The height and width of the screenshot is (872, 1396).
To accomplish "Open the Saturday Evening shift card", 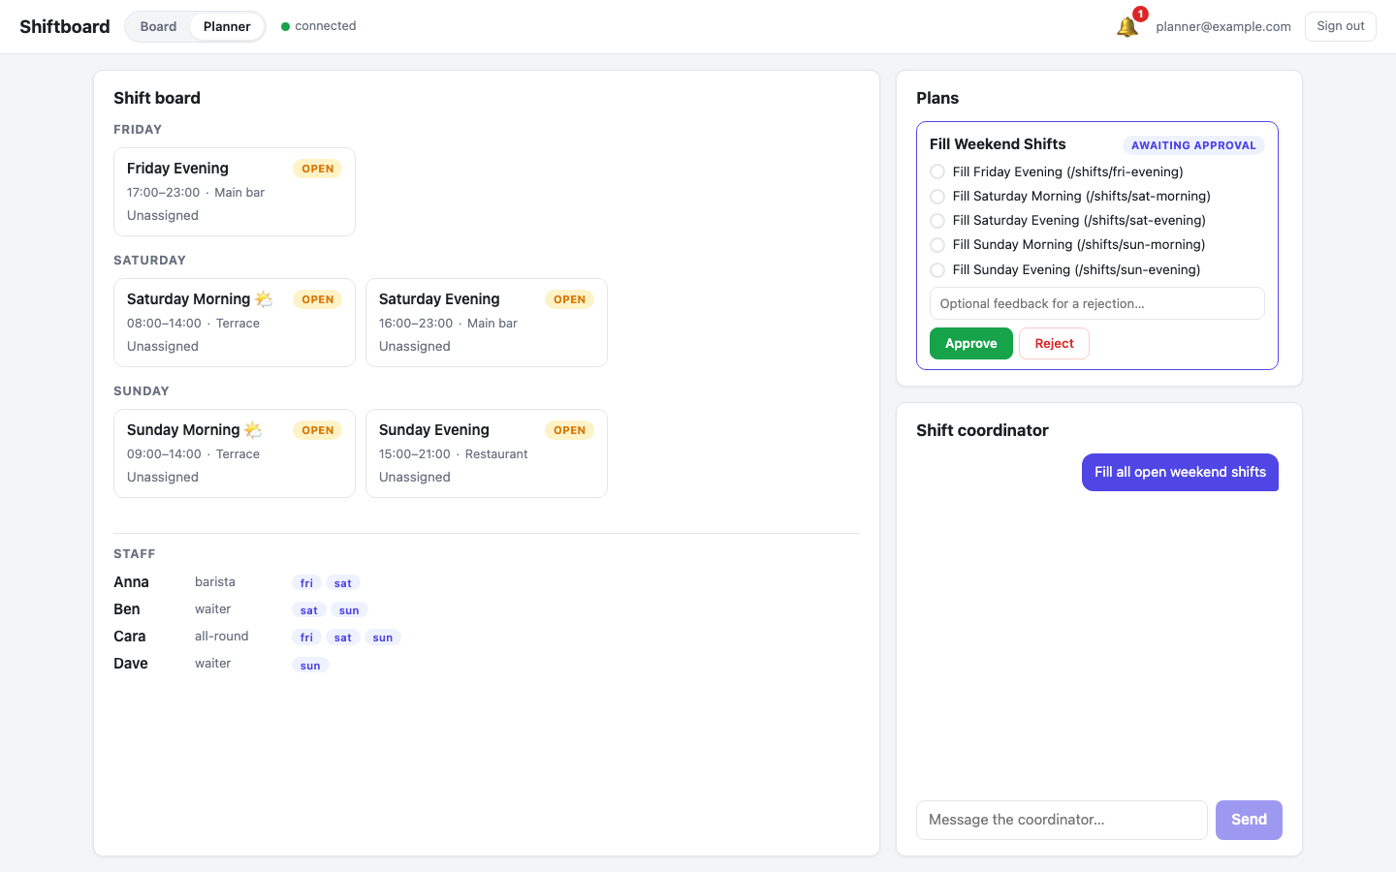I will pyautogui.click(x=487, y=323).
